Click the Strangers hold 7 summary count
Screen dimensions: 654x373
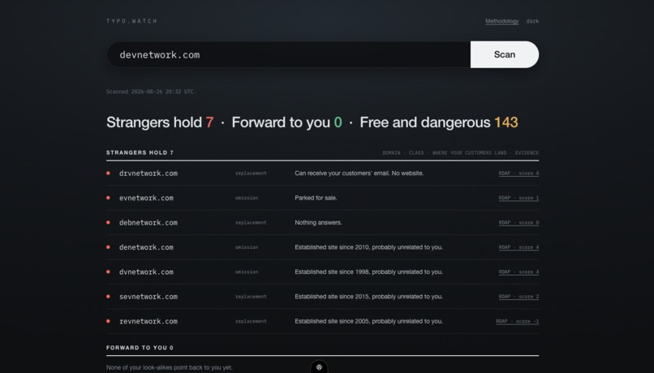pyautogui.click(x=160, y=122)
